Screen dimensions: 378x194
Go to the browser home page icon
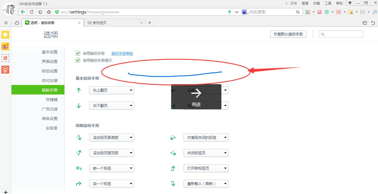point(40,12)
